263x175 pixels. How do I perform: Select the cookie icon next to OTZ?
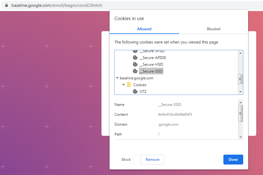[135, 91]
